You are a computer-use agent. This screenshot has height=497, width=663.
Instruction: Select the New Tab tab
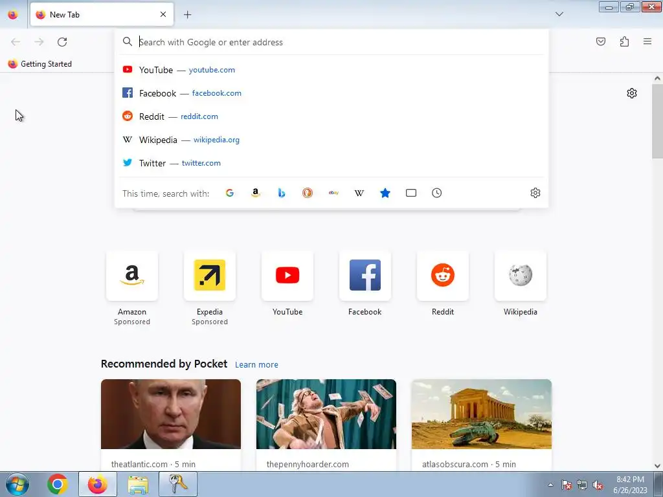point(102,14)
